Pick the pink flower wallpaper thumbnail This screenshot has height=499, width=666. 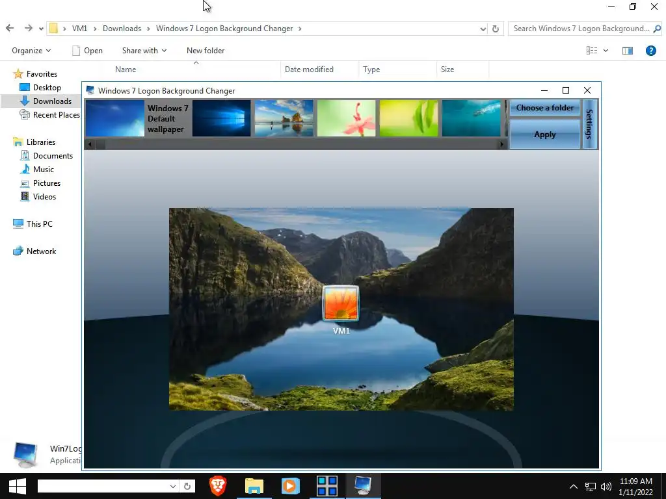coord(346,118)
